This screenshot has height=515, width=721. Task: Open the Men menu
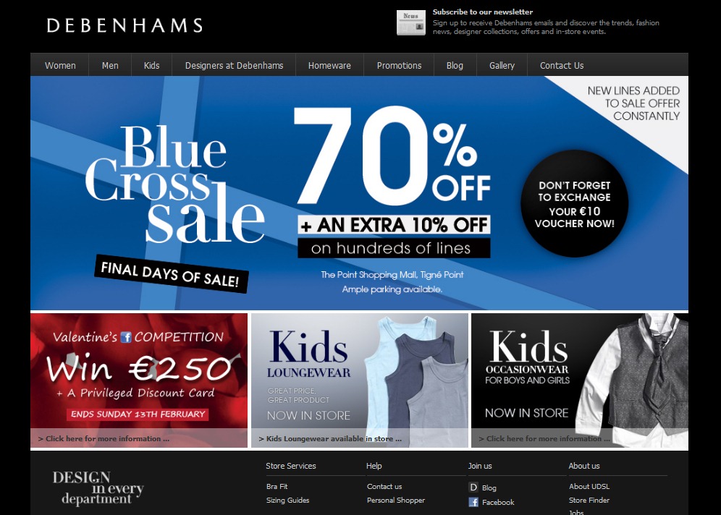110,65
